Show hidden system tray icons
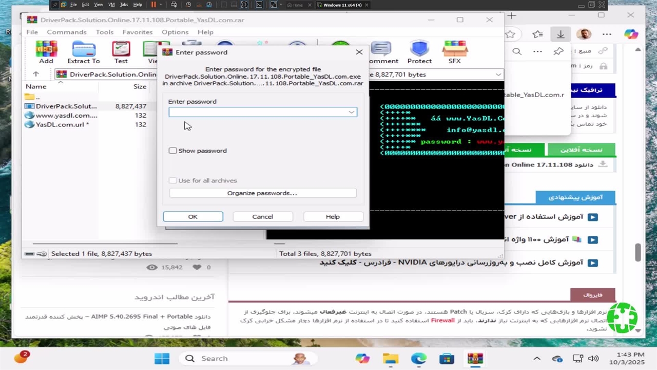 click(537, 359)
